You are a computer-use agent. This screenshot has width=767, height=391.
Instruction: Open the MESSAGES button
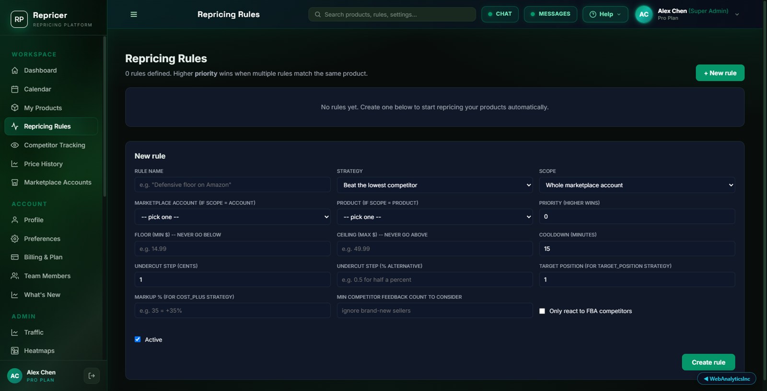click(x=550, y=14)
